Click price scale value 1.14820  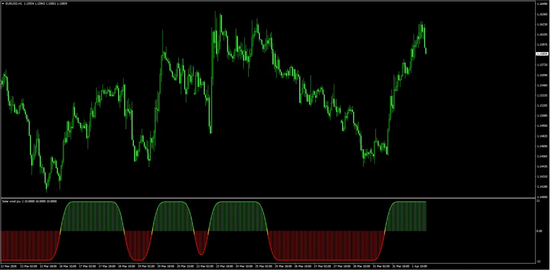tap(542, 136)
